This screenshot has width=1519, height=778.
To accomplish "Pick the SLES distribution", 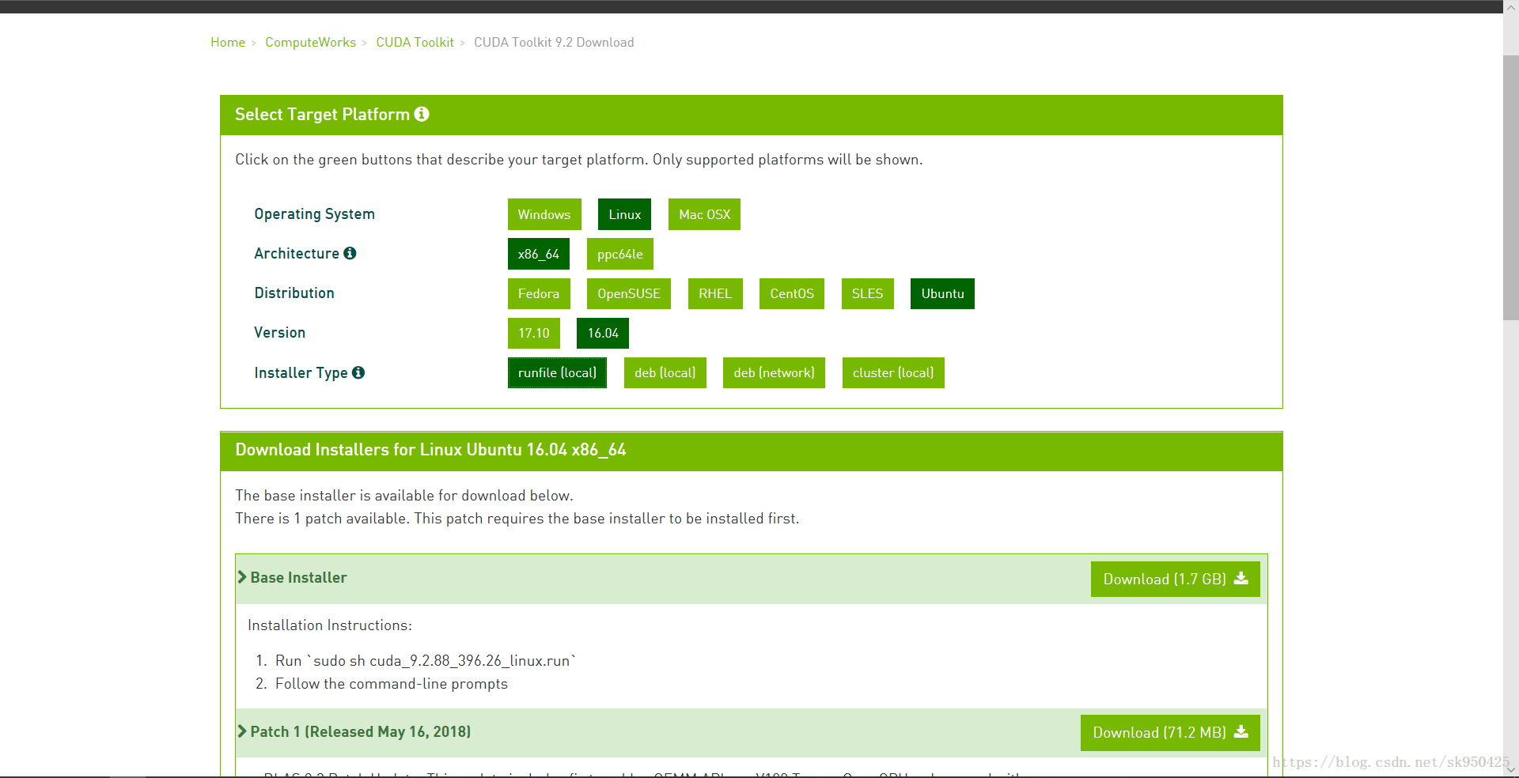I will 868,293.
